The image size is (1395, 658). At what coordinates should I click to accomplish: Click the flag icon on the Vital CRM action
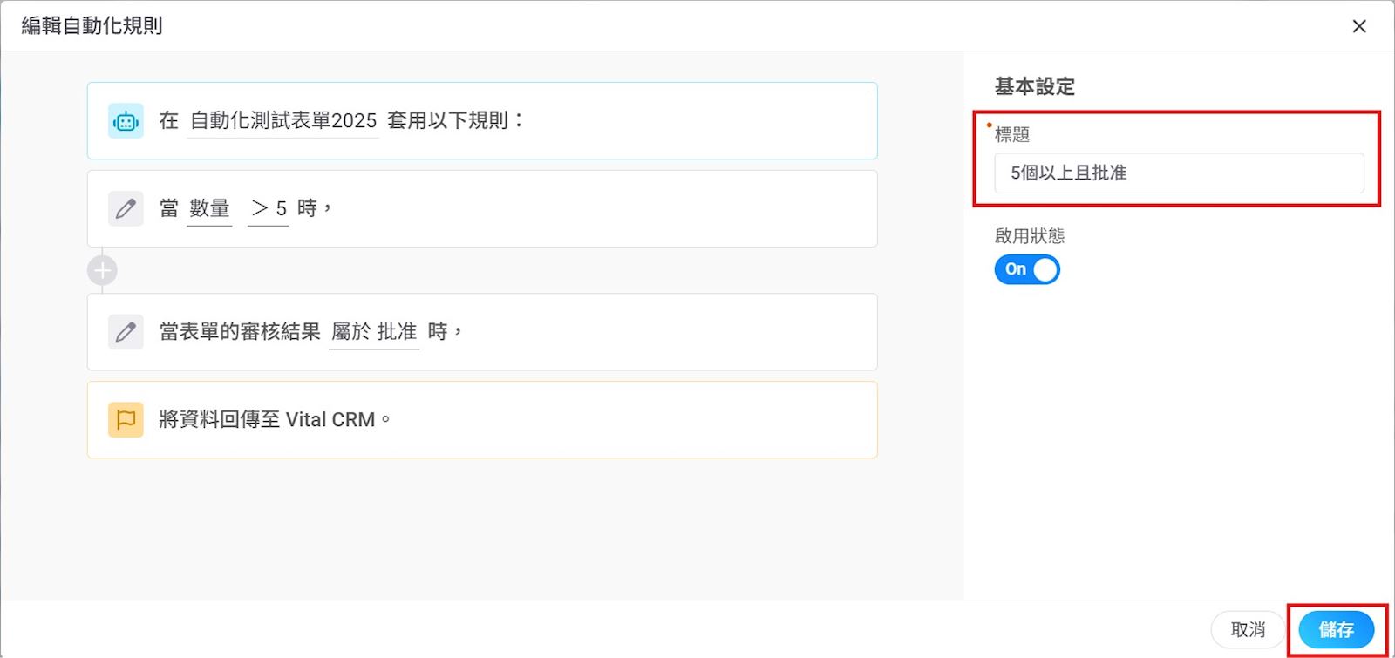point(126,420)
